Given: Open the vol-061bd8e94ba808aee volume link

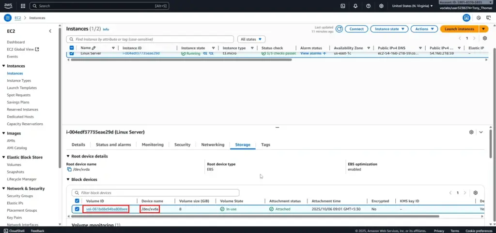Looking at the screenshot, I should (107, 209).
